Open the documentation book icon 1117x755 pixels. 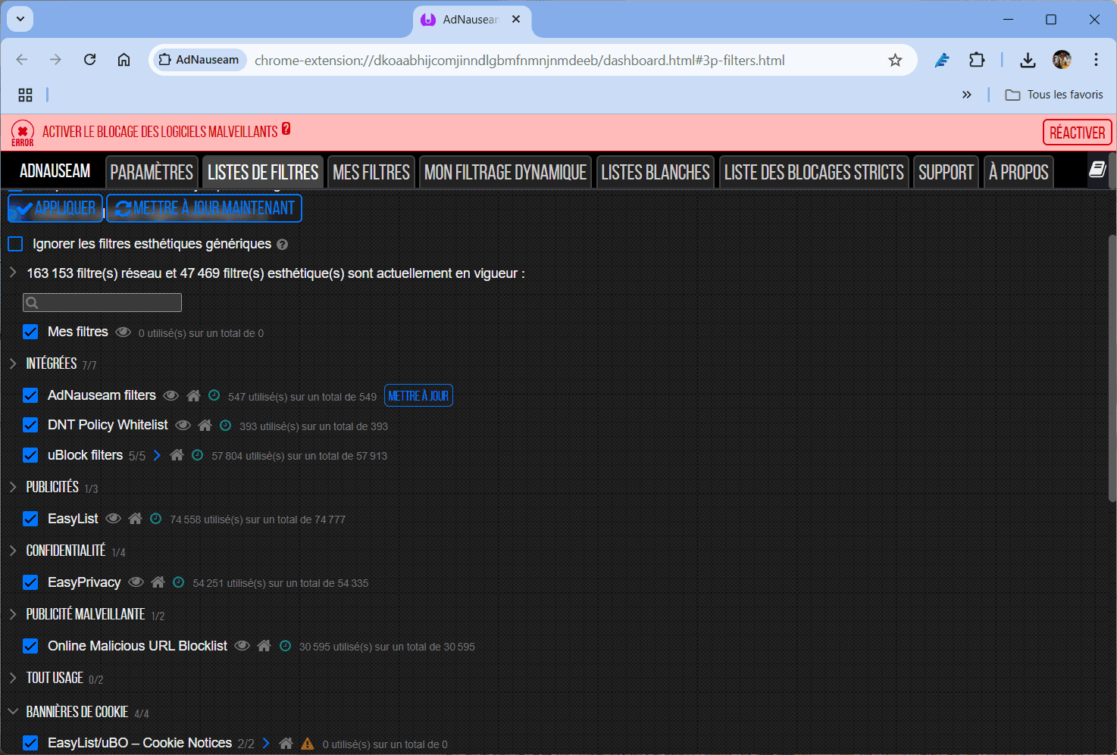pyautogui.click(x=1097, y=170)
